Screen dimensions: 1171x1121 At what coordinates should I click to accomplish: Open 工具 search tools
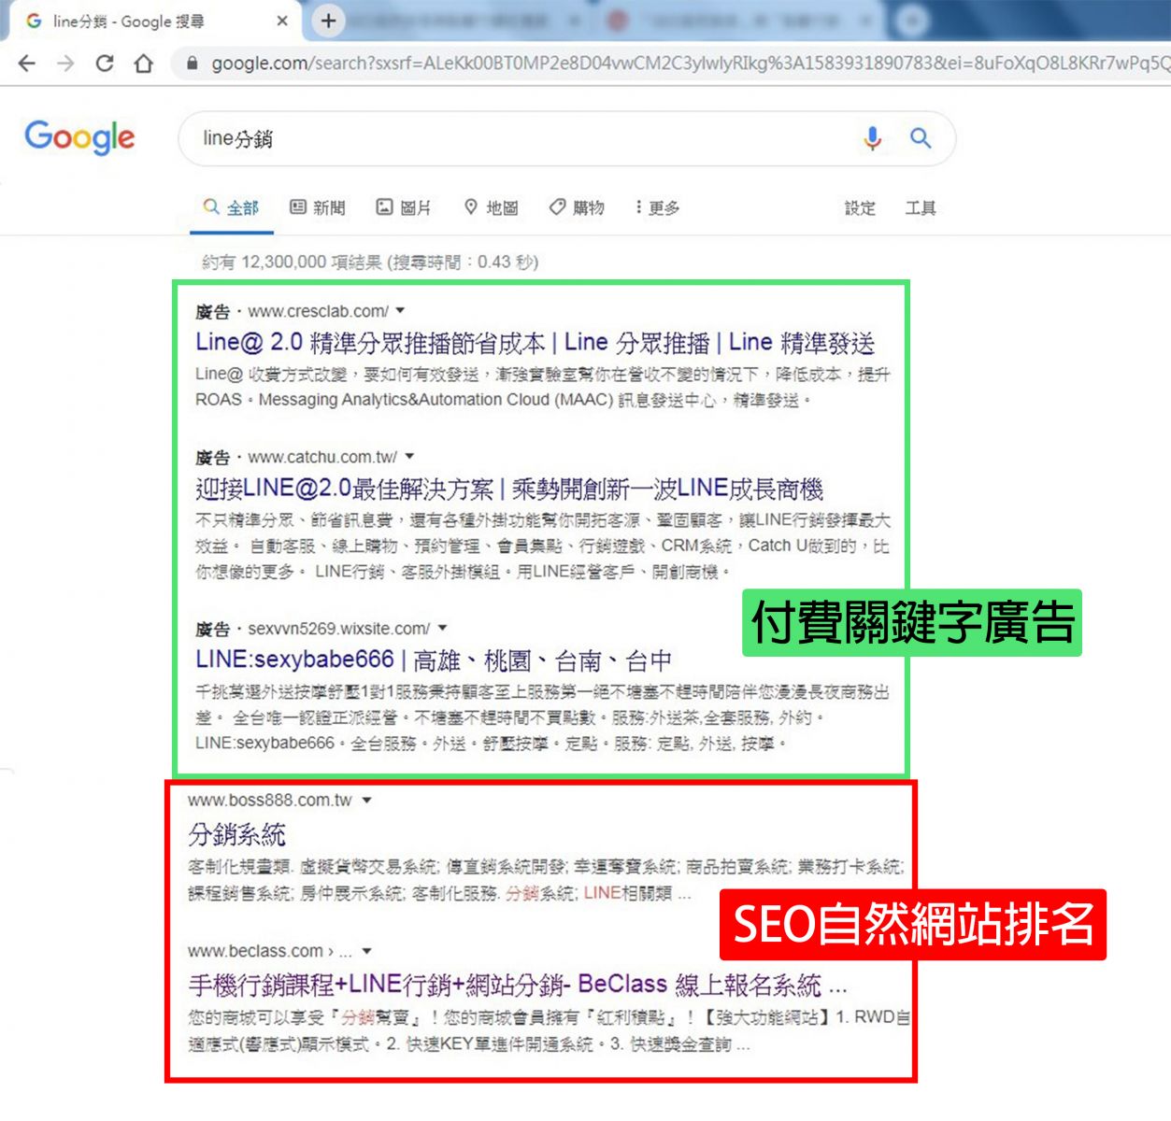pyautogui.click(x=921, y=208)
